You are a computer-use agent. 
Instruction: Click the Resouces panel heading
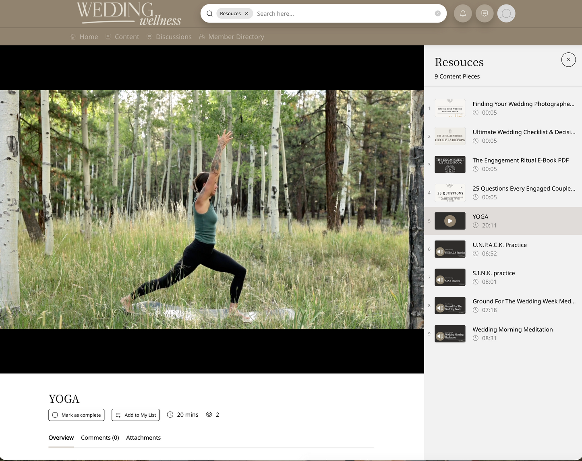click(x=459, y=62)
